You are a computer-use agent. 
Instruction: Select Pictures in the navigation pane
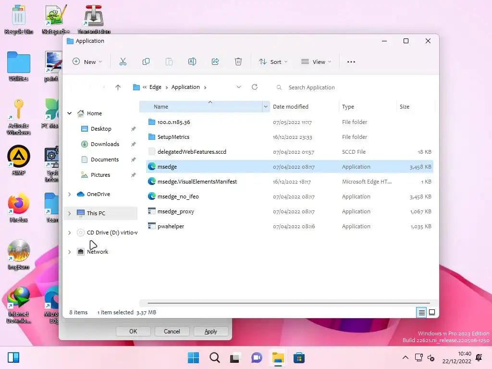click(101, 175)
